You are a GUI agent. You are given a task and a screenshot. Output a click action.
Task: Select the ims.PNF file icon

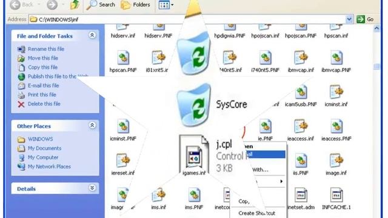(194, 195)
